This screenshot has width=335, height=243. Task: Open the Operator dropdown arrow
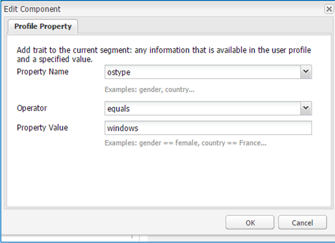click(306, 108)
